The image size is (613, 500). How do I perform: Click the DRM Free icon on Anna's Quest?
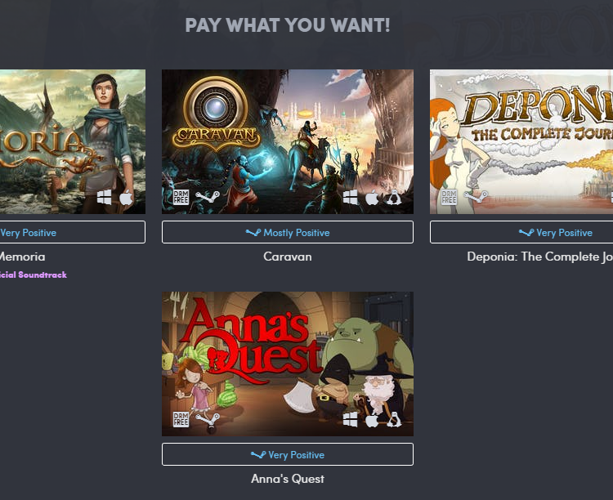pos(181,419)
